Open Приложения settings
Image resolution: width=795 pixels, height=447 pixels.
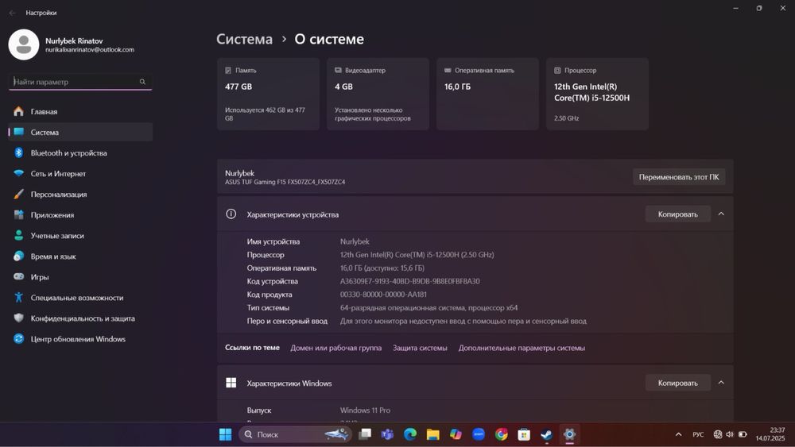click(80, 215)
